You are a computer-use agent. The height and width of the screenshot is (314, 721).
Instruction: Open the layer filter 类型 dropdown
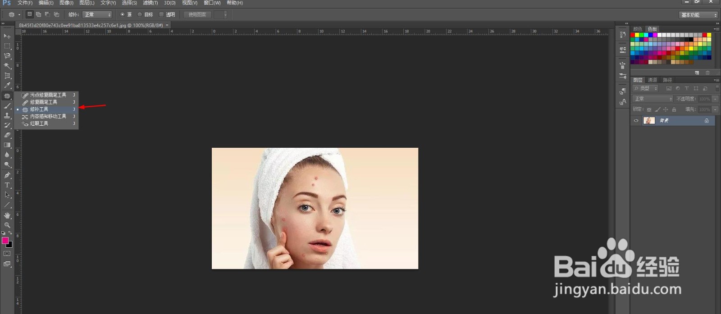point(646,88)
